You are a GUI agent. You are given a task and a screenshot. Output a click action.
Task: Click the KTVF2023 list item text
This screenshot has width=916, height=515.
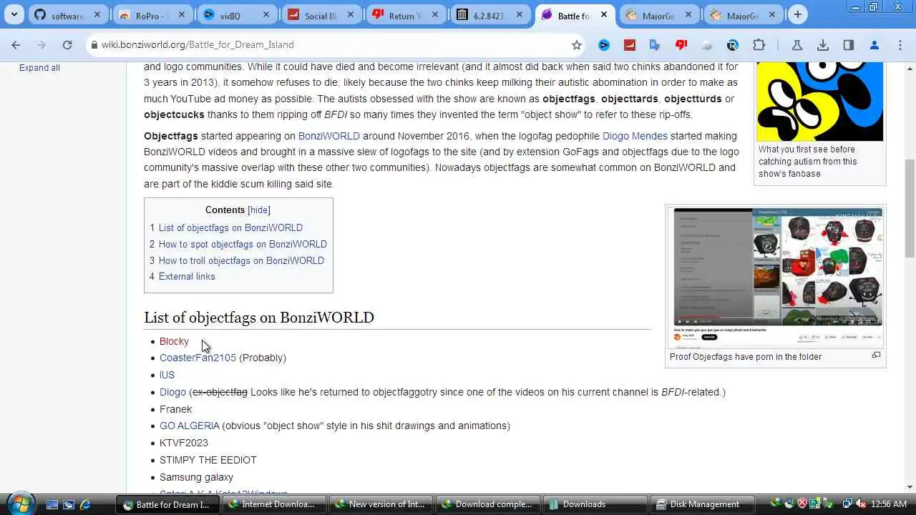click(184, 443)
